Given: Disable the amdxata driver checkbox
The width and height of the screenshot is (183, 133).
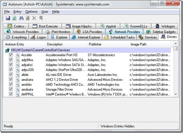Looking at the screenshot, I should (x=11, y=89).
